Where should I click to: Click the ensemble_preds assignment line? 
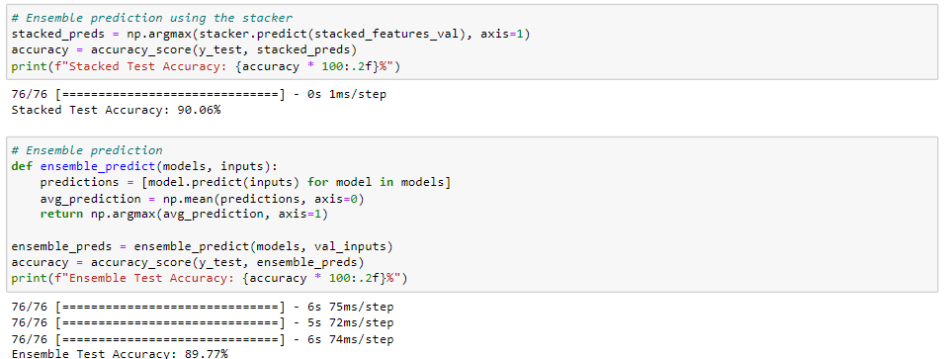pos(203,246)
